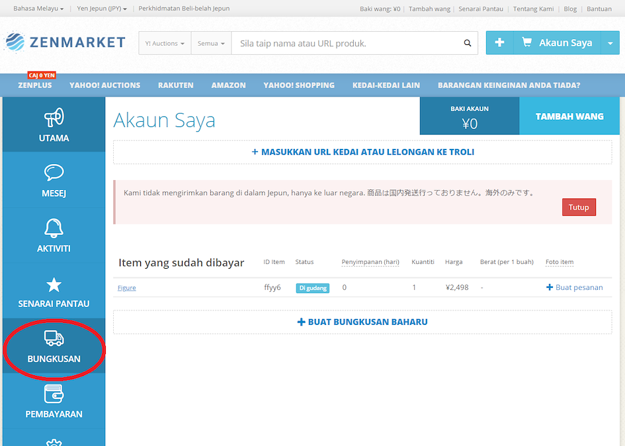The height and width of the screenshot is (446, 625).
Task: Click the Harga column header
Action: coord(454,262)
